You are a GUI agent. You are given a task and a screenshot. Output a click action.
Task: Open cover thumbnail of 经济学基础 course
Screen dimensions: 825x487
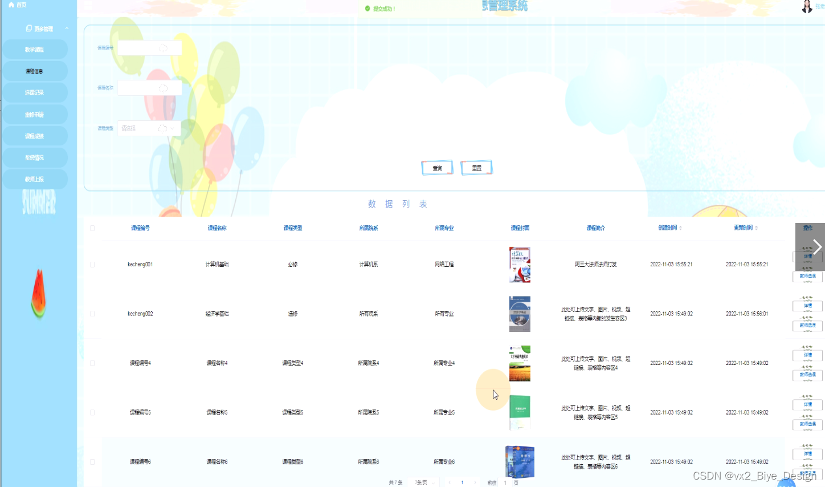(x=520, y=314)
